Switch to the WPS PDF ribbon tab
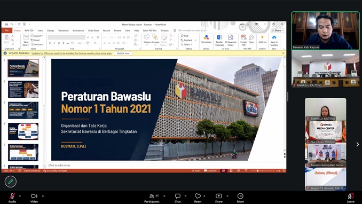 (29, 30)
